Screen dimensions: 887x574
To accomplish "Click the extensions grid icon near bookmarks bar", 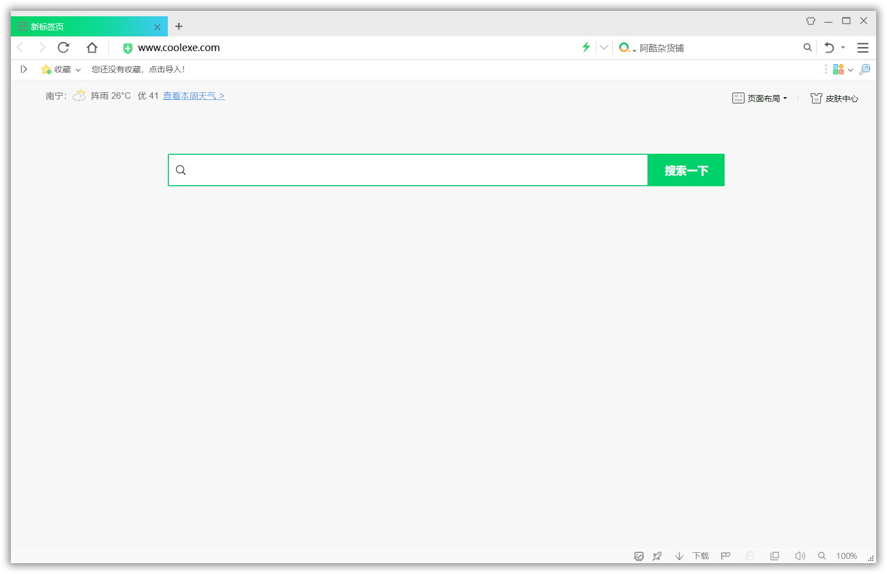I will (838, 69).
